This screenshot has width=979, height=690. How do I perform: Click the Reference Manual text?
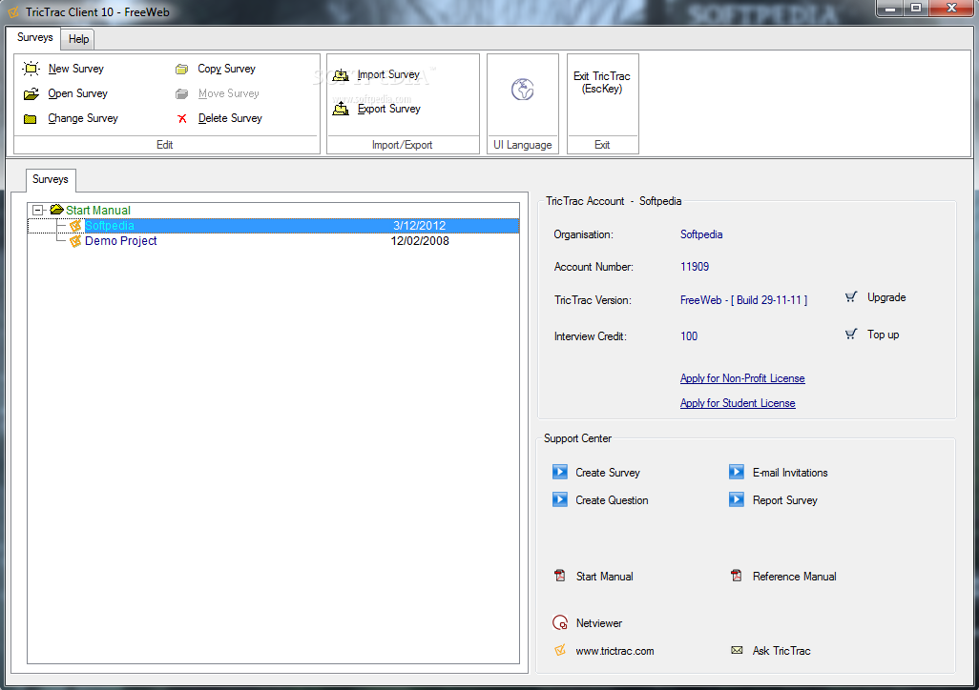pyautogui.click(x=795, y=577)
